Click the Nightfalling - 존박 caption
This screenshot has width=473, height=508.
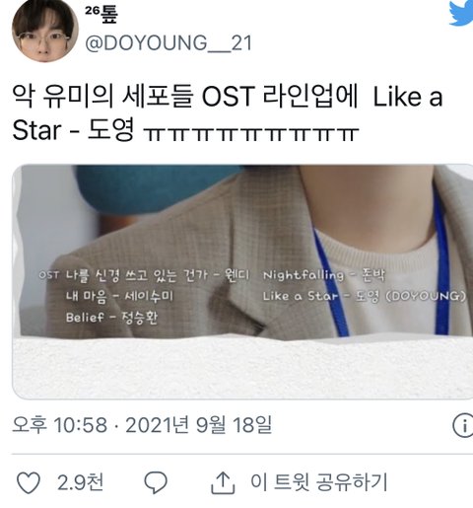click(x=324, y=275)
